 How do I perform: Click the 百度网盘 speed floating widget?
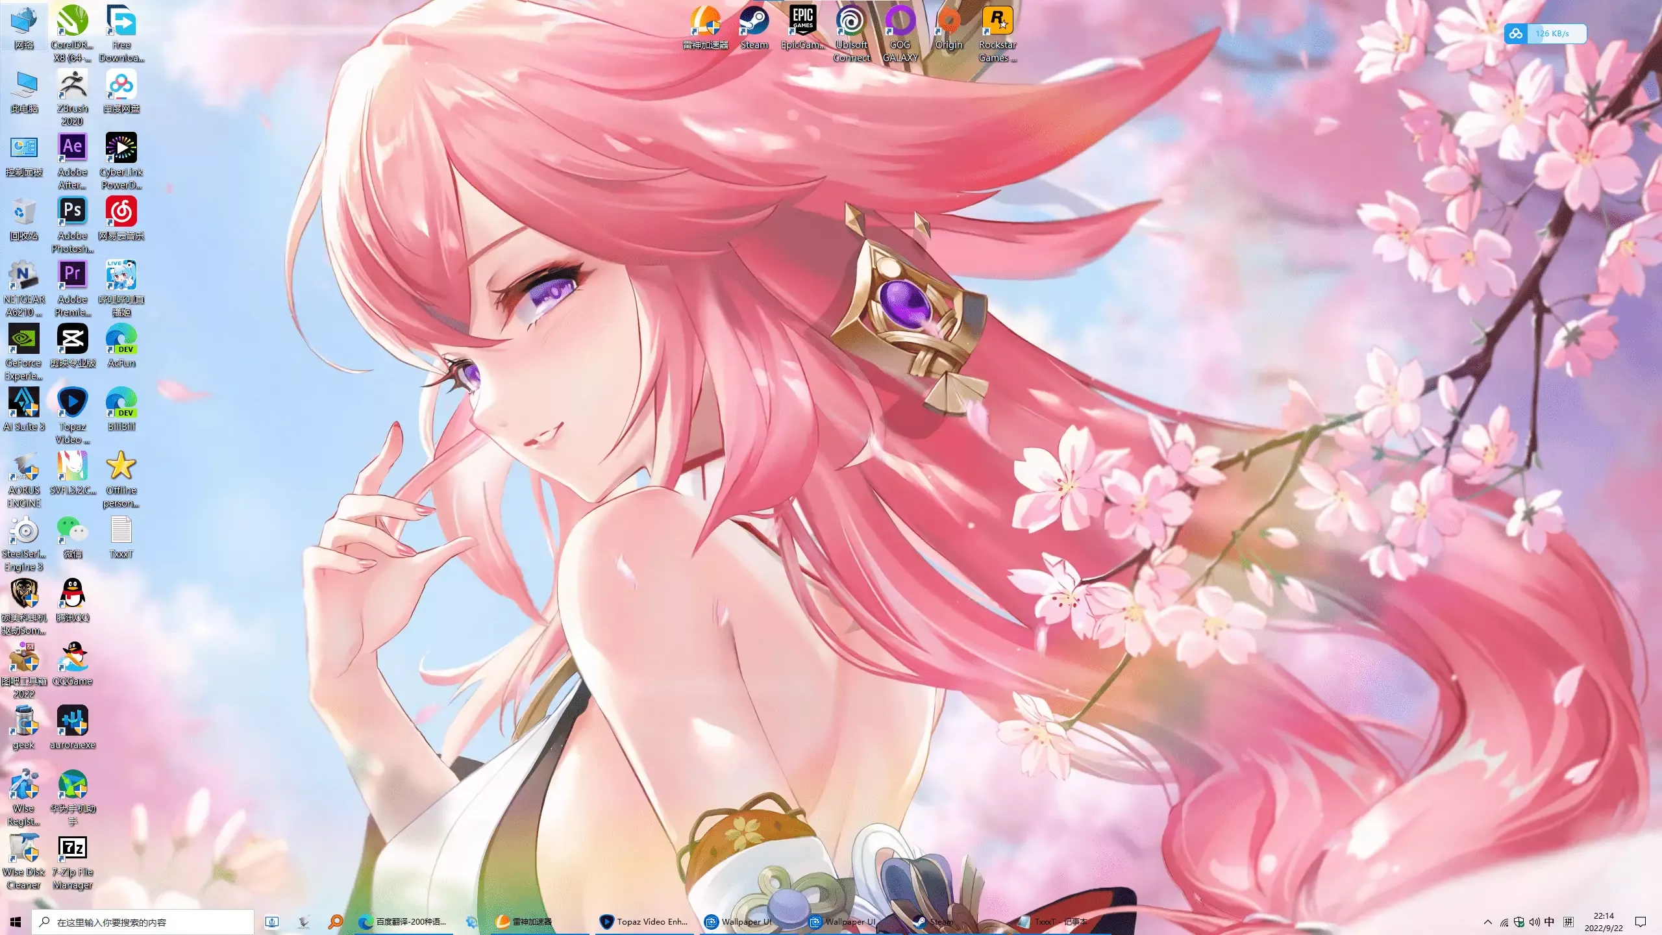click(x=1545, y=33)
